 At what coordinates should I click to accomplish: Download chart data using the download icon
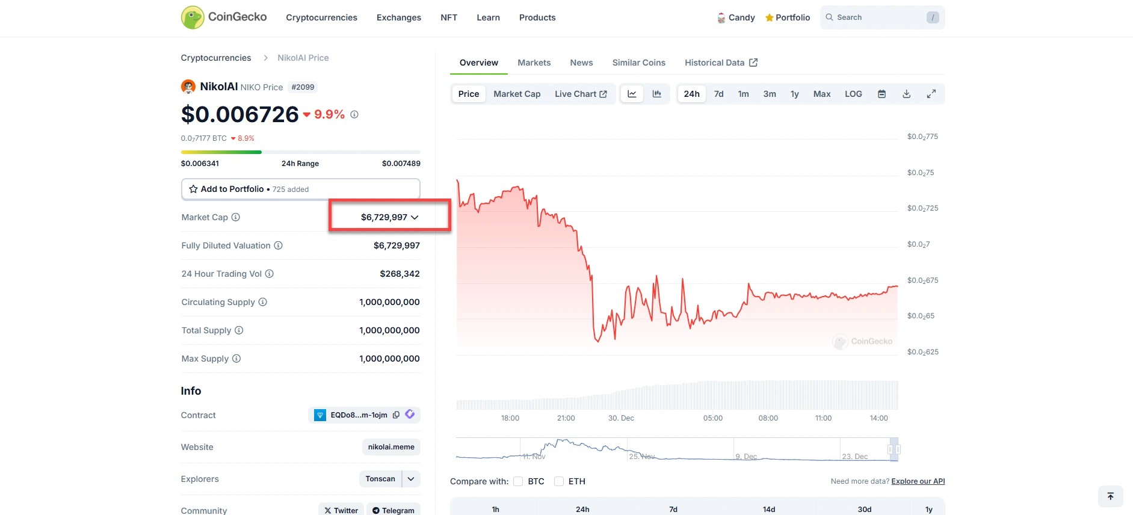coord(906,94)
